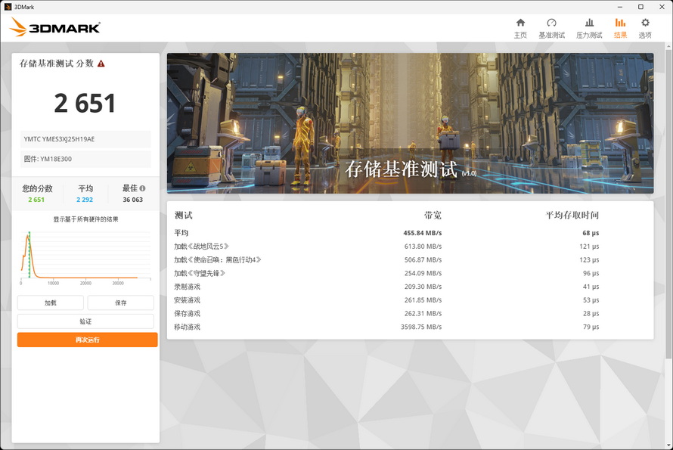Go to the 主页 home icon
Screen dimensions: 673x450
point(520,23)
